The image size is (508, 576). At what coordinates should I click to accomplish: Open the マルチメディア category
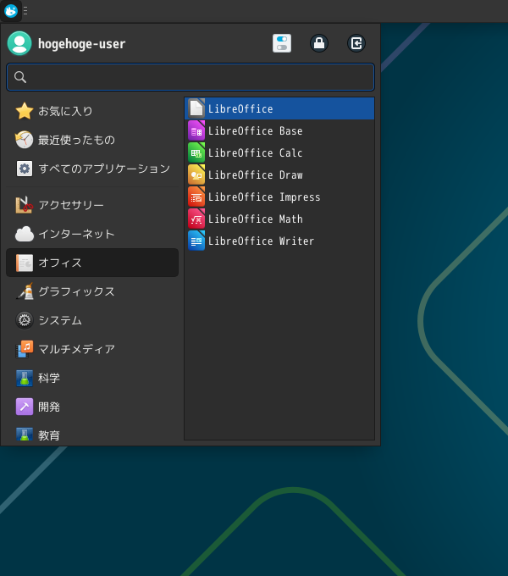point(76,349)
